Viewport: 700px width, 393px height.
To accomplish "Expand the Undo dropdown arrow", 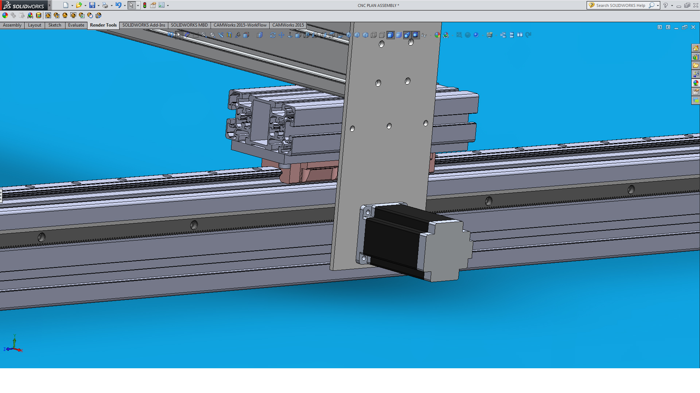I will 125,5.
